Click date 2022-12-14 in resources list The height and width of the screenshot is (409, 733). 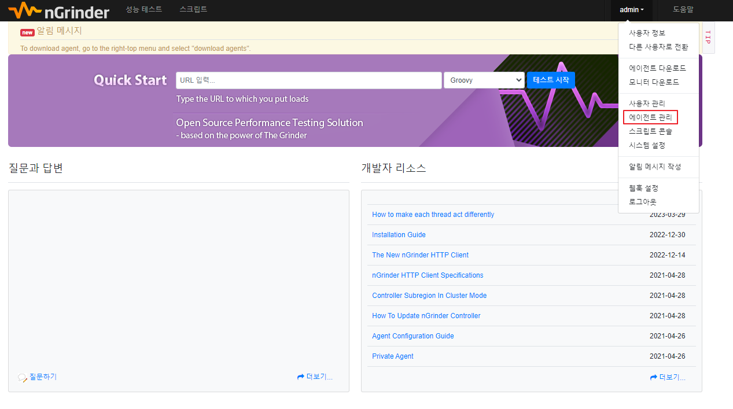coord(667,255)
